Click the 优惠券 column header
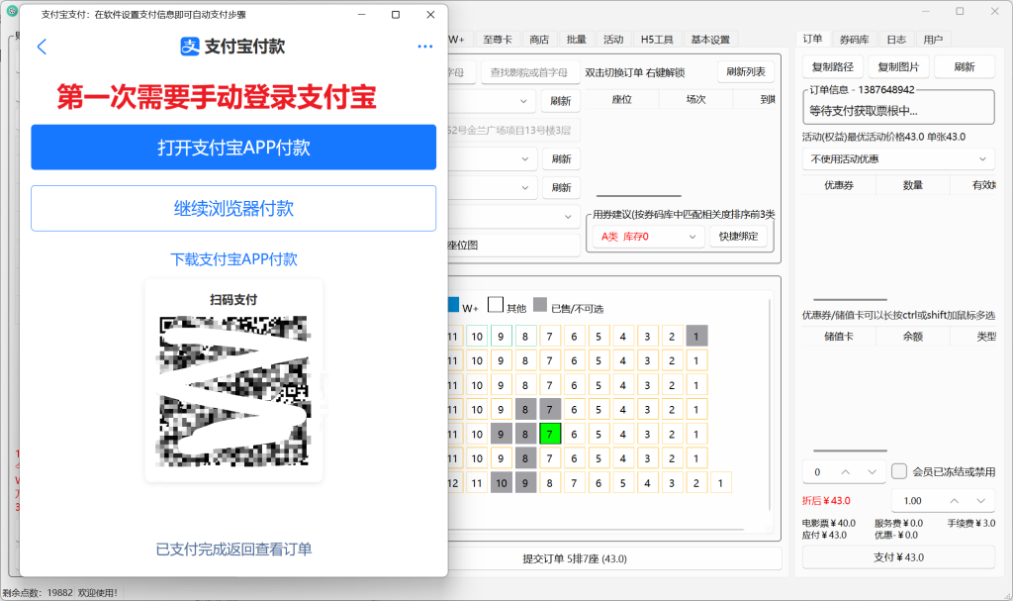Image resolution: width=1013 pixels, height=601 pixels. [x=839, y=185]
